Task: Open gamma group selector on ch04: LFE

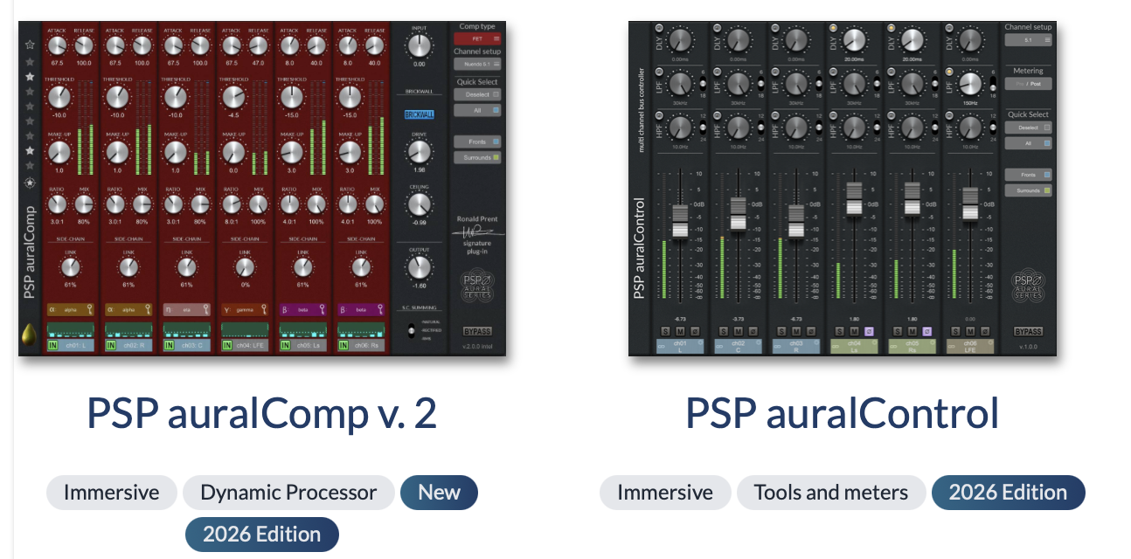Action: pyautogui.click(x=245, y=309)
